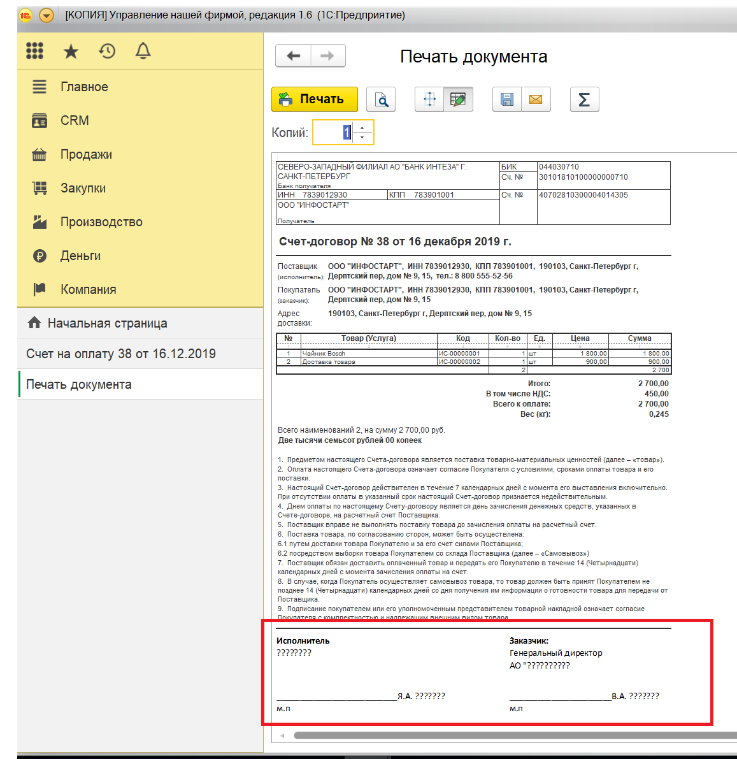737x759 pixels.
Task: Click the КПП 783901001 cell
Action: tap(443, 194)
